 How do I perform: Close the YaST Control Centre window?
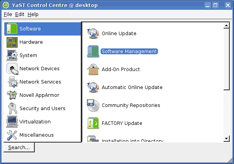228,5
